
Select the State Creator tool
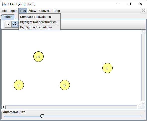pos(15,24)
